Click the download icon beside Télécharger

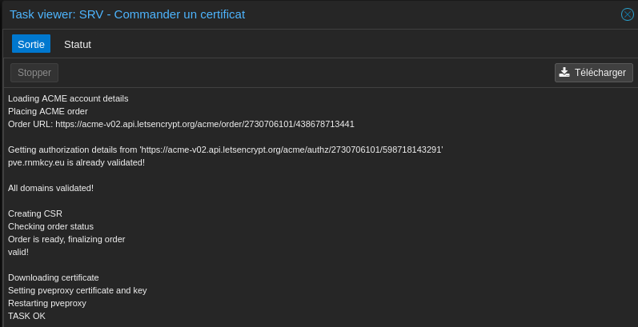tap(564, 73)
